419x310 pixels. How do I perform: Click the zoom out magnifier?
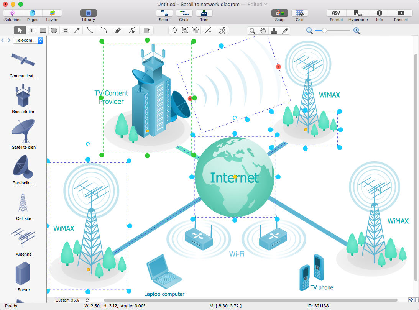[309, 31]
